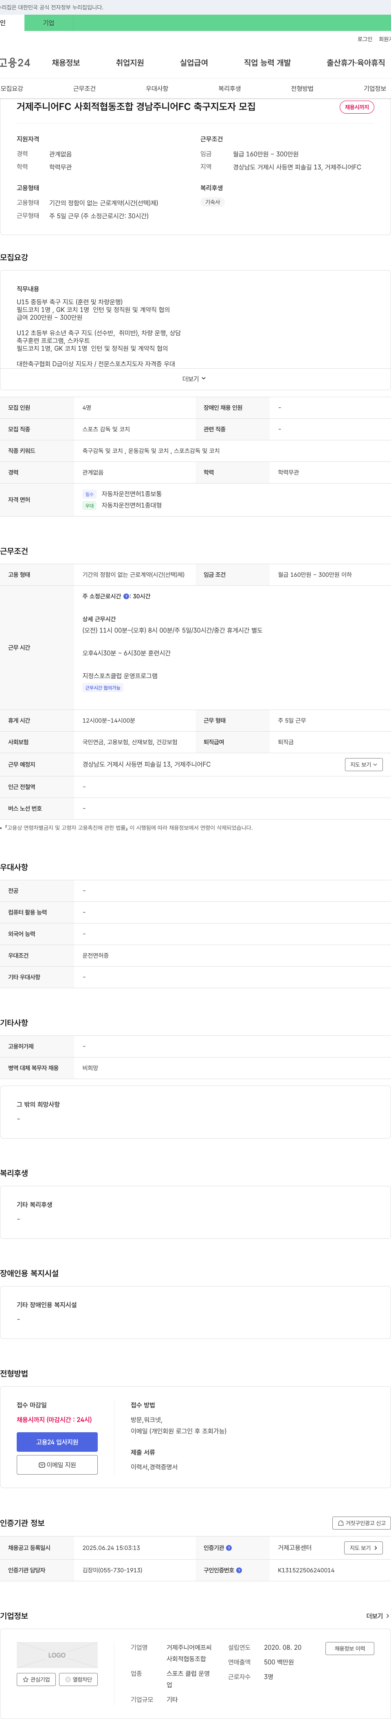Click help icon beside 주 소정근로시간
The width and height of the screenshot is (391, 1719).
[126, 597]
